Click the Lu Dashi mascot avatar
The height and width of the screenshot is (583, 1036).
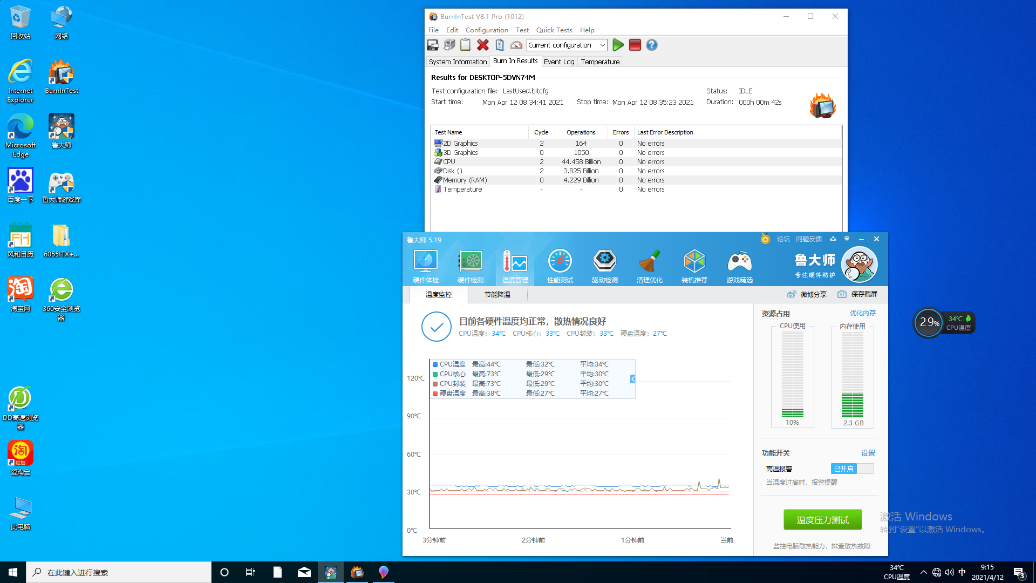tap(860, 265)
